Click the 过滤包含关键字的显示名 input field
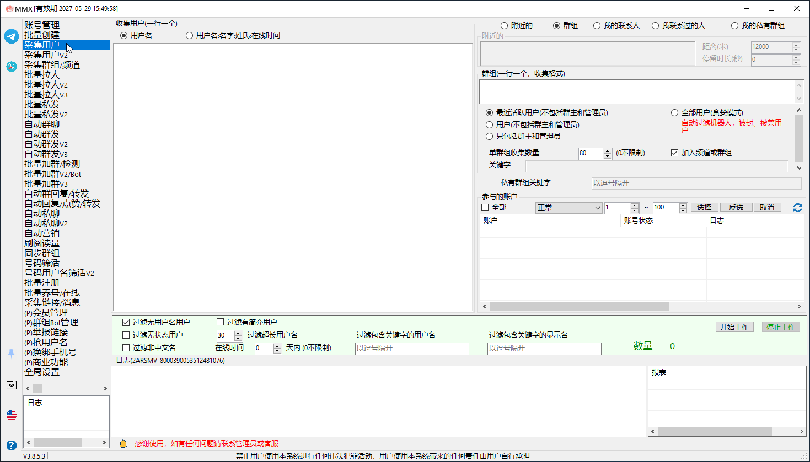 coord(544,348)
